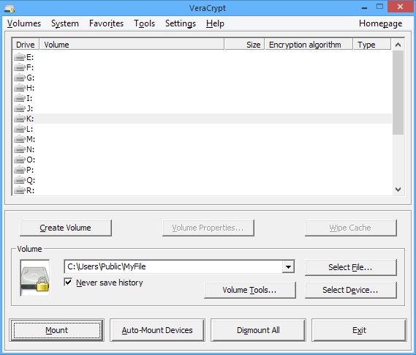Uncheck the Never save history checkbox
416x355 pixels.
click(x=68, y=282)
